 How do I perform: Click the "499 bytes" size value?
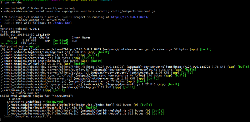pos(28,43)
